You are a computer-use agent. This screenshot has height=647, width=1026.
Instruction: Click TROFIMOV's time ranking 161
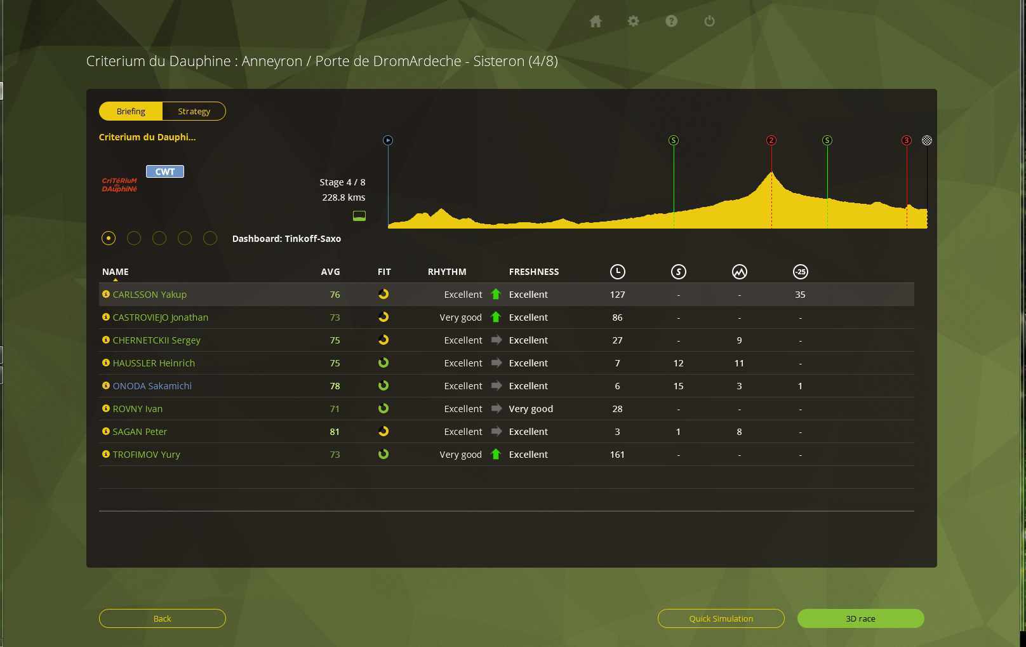pos(617,455)
